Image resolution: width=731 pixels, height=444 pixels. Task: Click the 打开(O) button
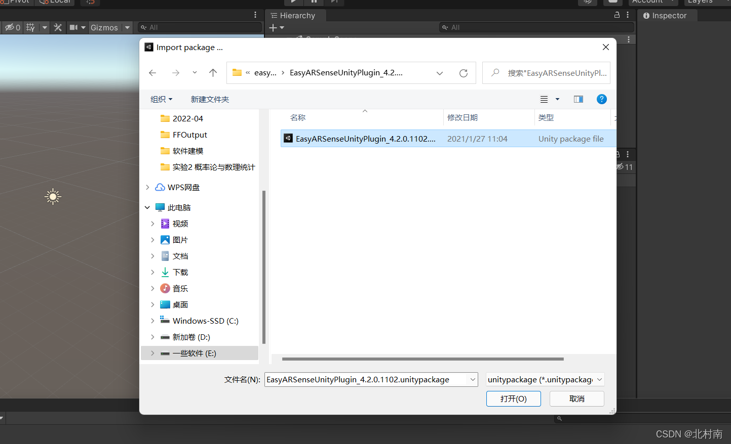(514, 398)
